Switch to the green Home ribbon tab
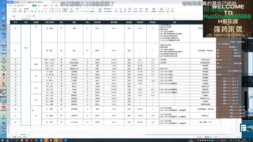The height and width of the screenshot is (142, 253). (34, 6)
